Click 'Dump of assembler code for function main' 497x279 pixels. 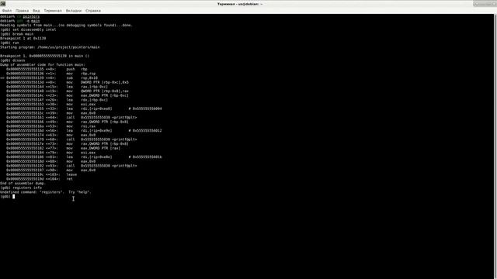pyautogui.click(x=43, y=65)
